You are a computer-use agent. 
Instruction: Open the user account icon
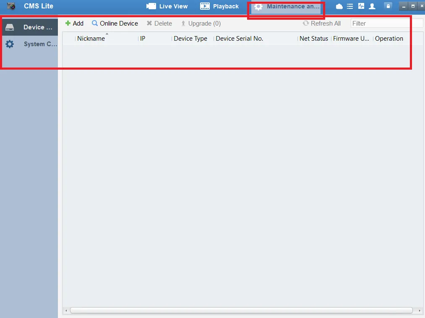click(x=372, y=6)
